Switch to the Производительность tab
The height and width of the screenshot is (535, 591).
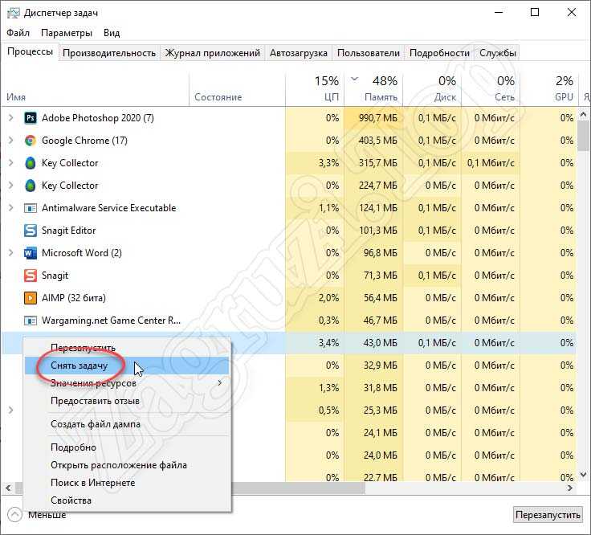[109, 53]
